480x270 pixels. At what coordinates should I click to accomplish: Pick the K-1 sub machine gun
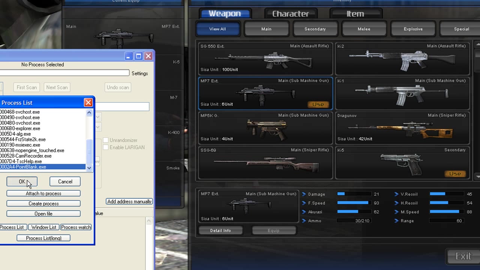coord(402,93)
